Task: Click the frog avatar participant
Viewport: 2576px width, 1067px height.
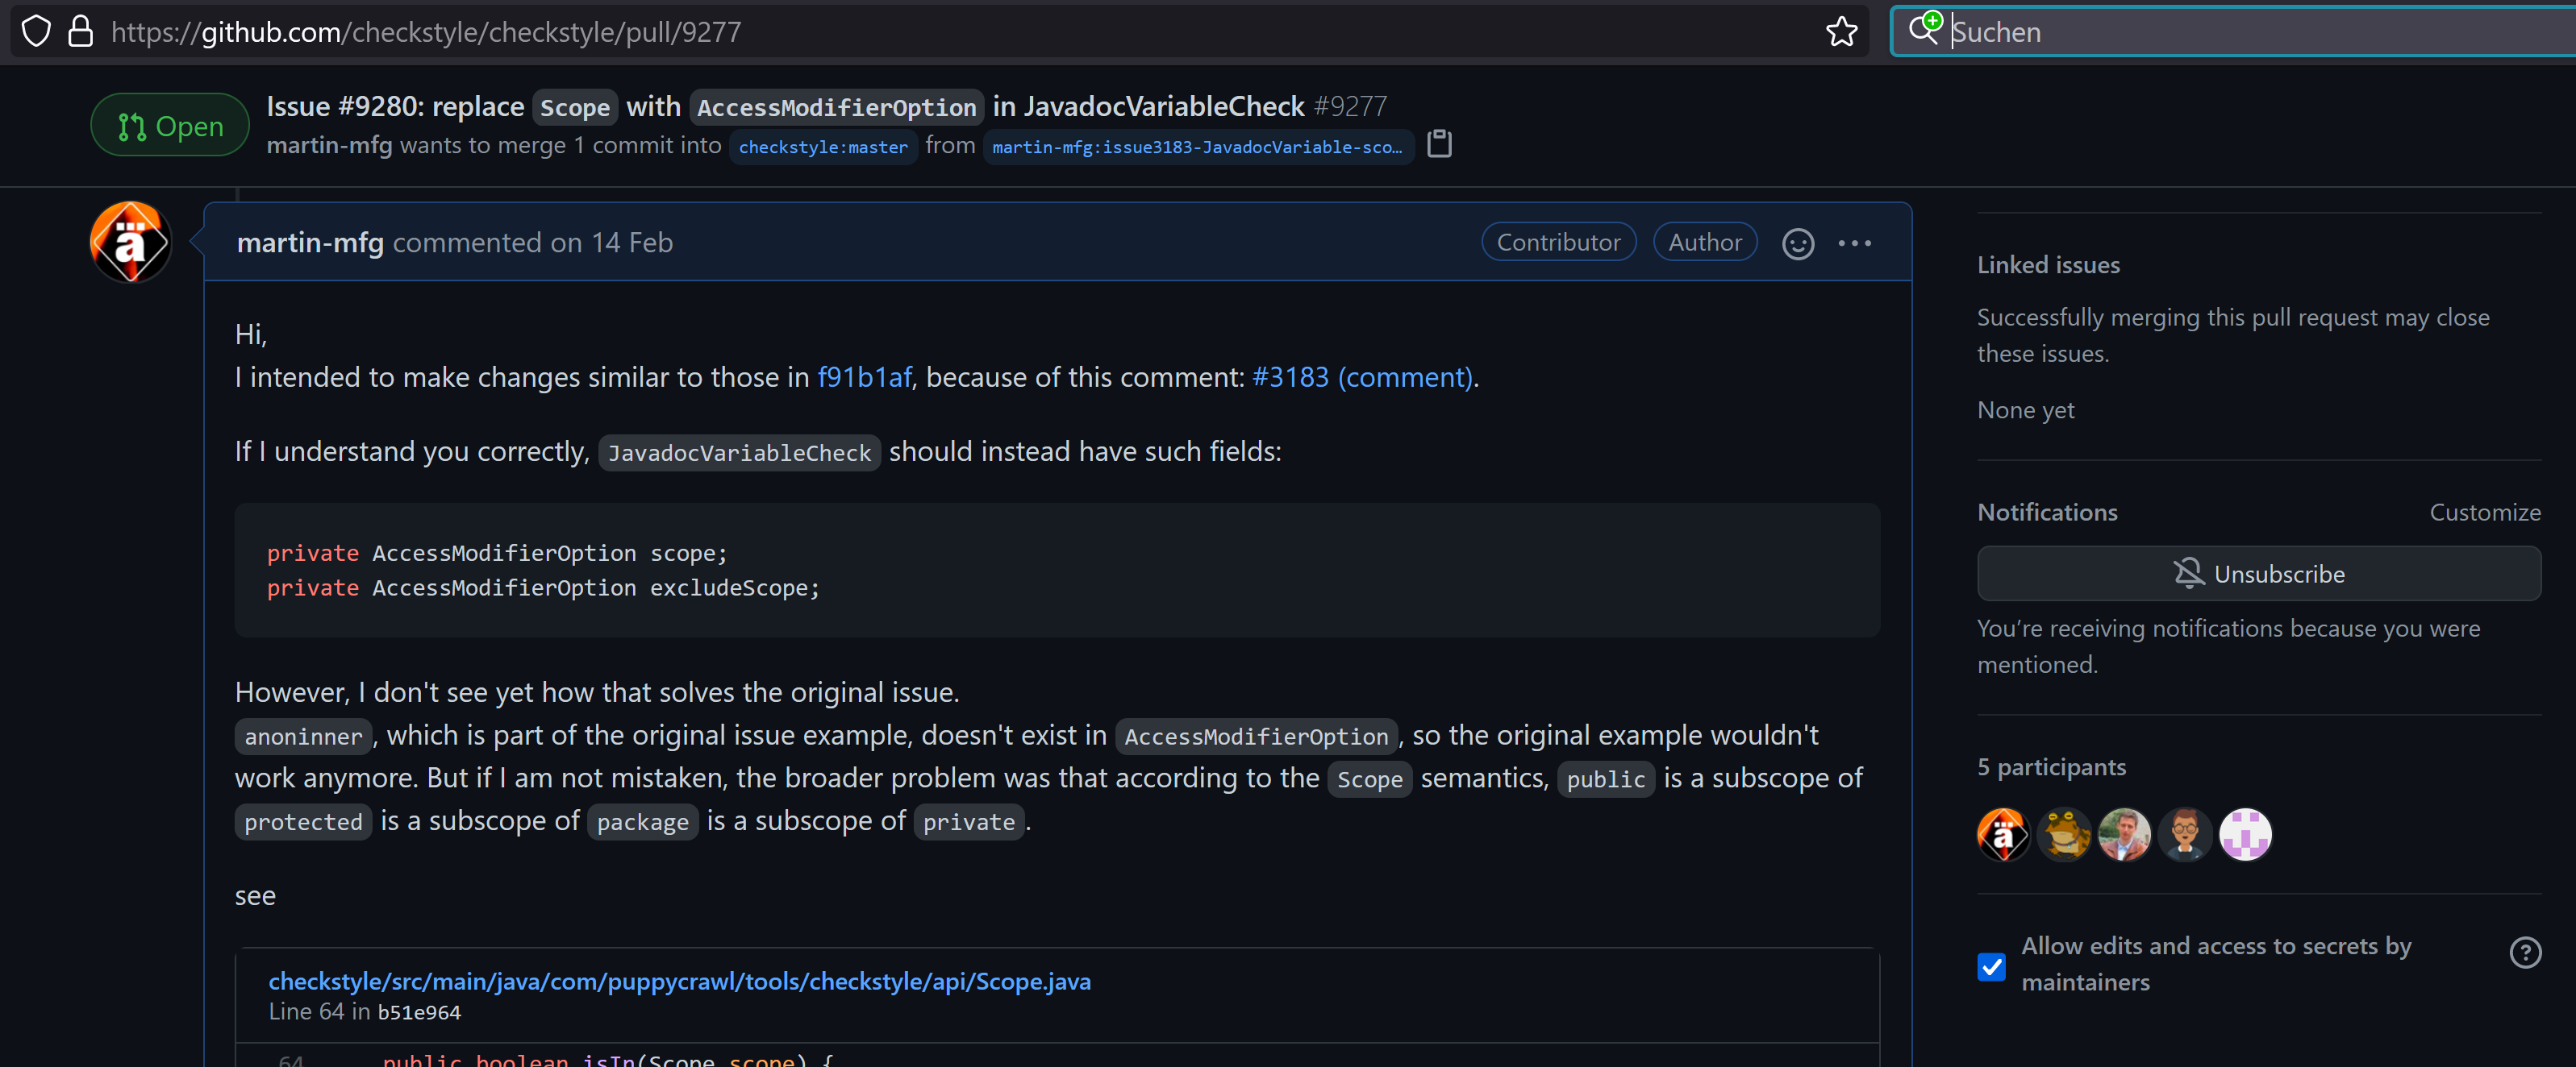Action: pos(2064,835)
